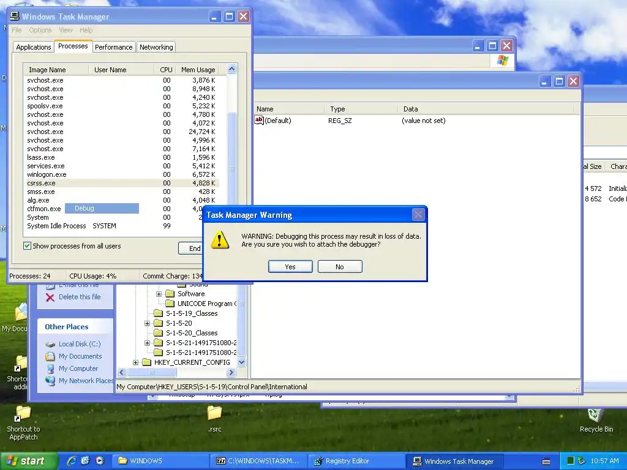Click the Task Manager title bar icon
627x470 pixels.
pyautogui.click(x=15, y=17)
